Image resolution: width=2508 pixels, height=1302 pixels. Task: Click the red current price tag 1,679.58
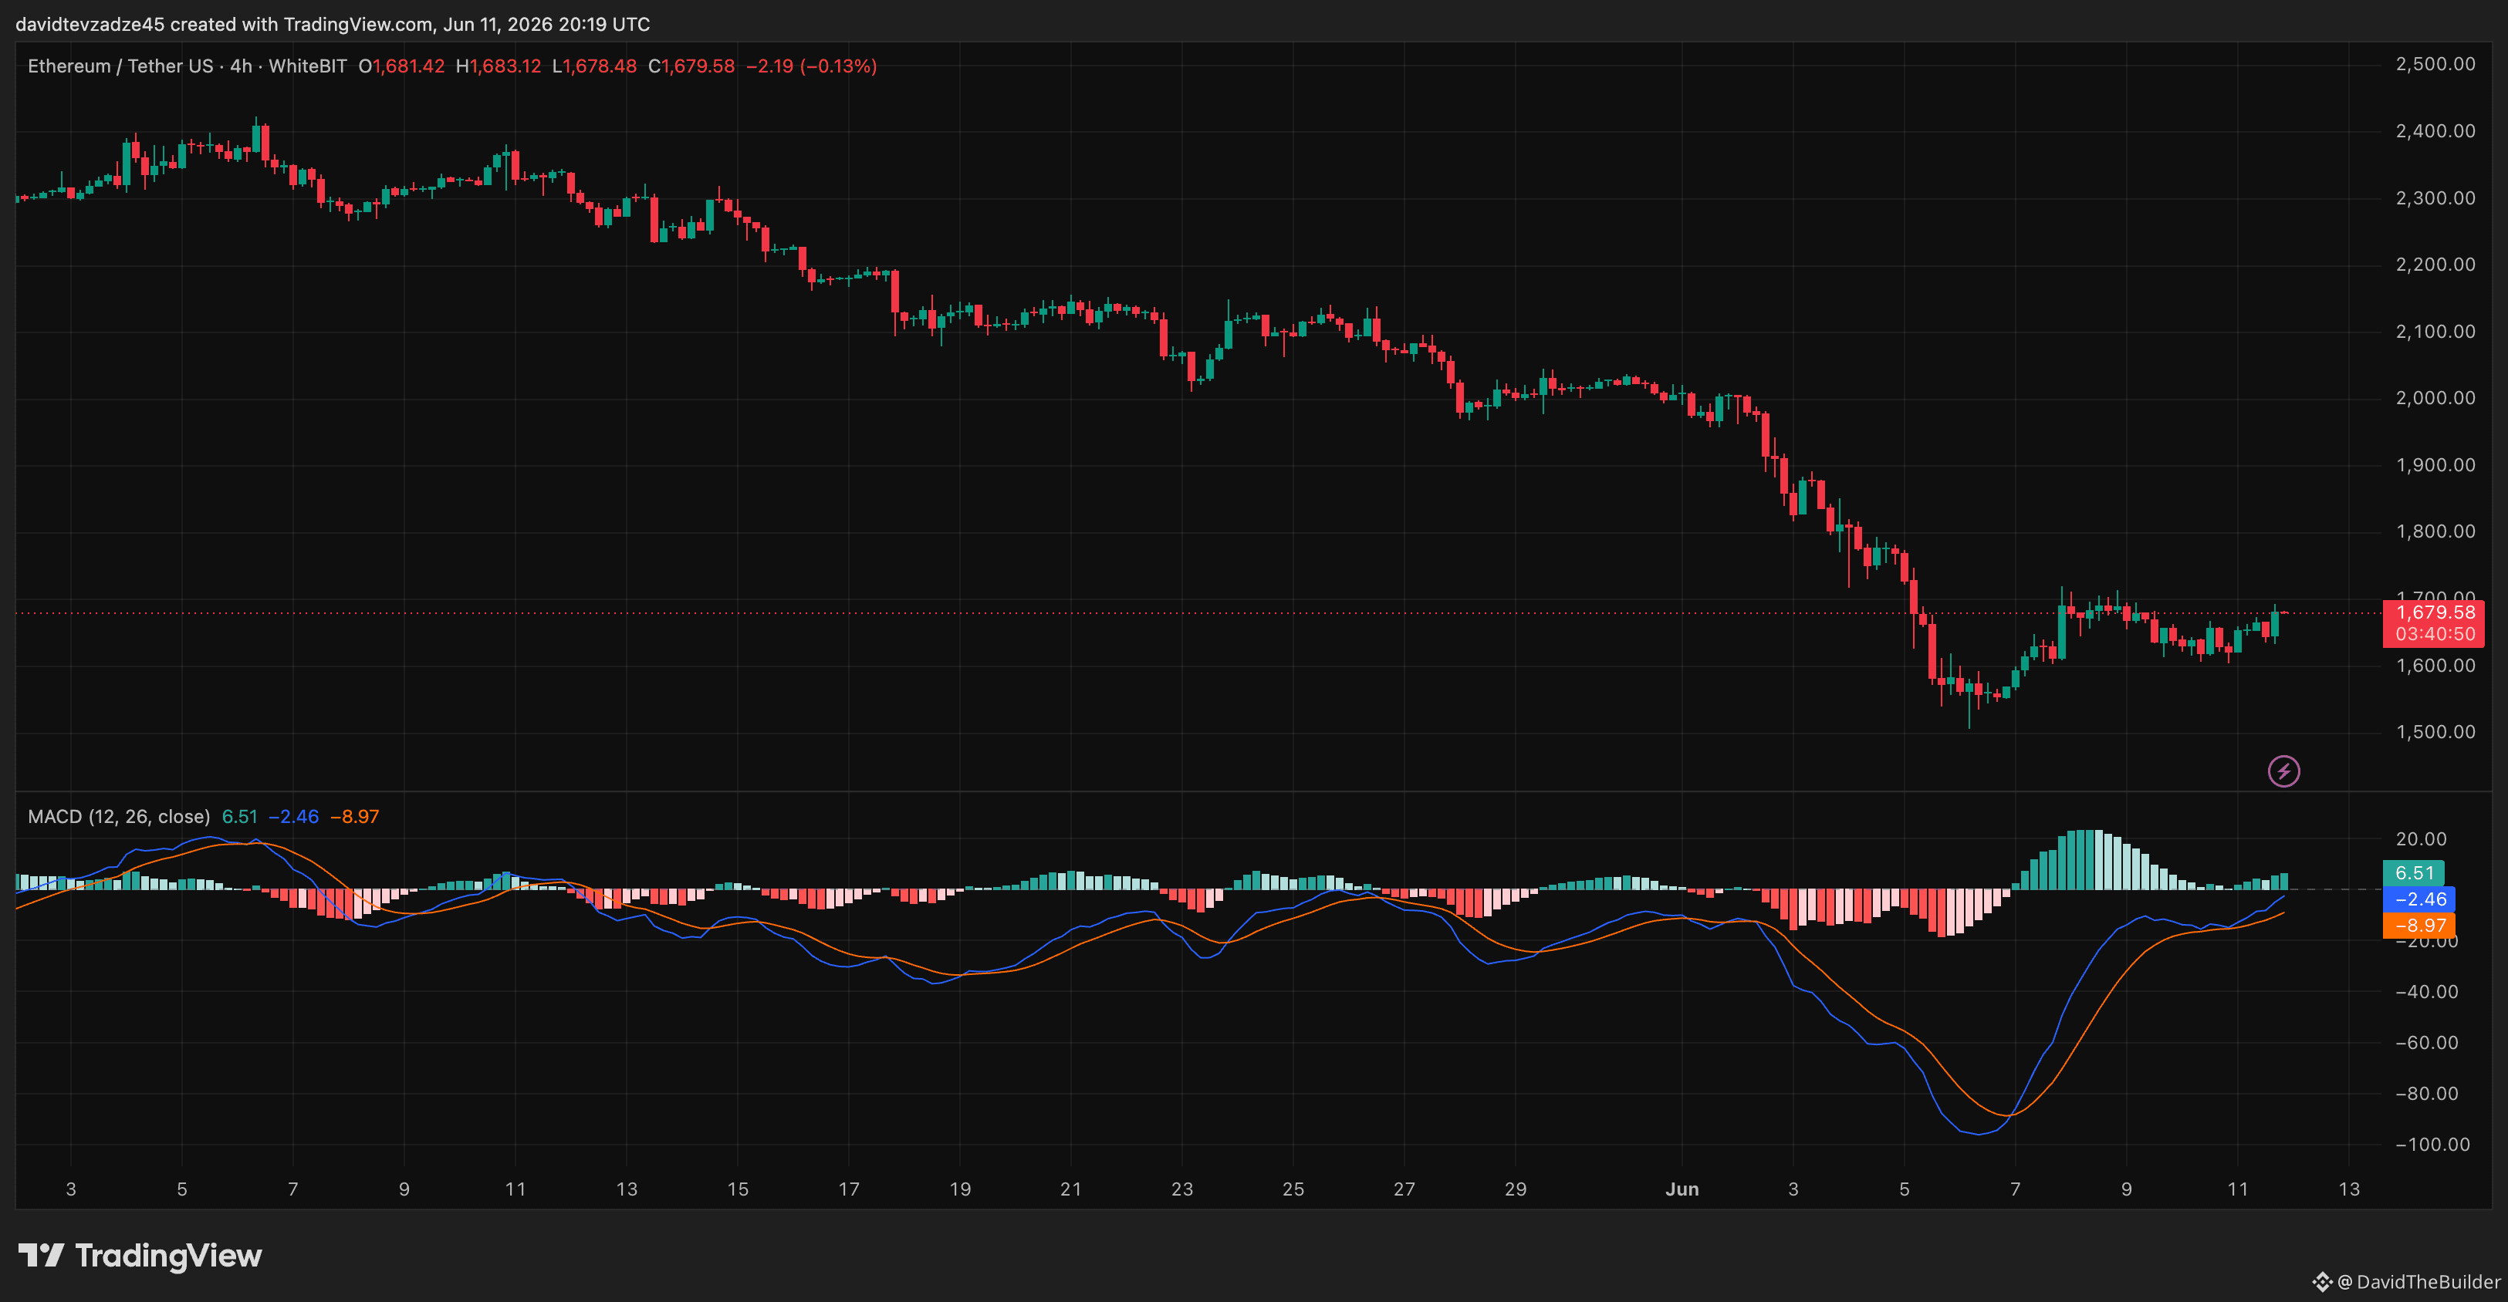pos(2434,612)
